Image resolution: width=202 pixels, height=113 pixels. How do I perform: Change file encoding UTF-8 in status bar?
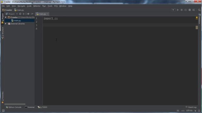[189, 110]
